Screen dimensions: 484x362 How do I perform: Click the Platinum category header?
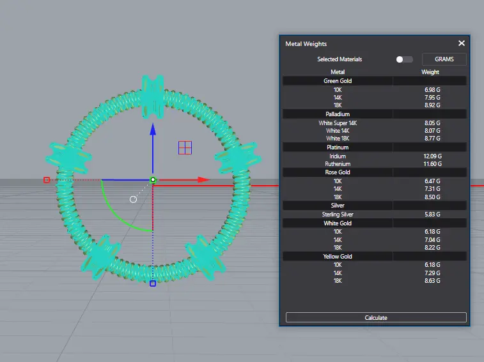pyautogui.click(x=338, y=147)
